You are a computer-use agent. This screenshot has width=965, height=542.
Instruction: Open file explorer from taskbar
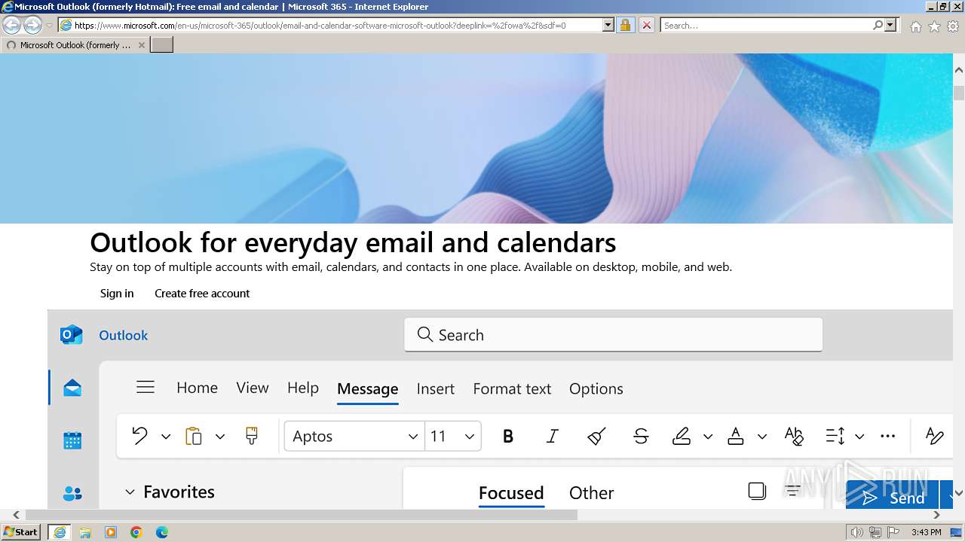[85, 532]
